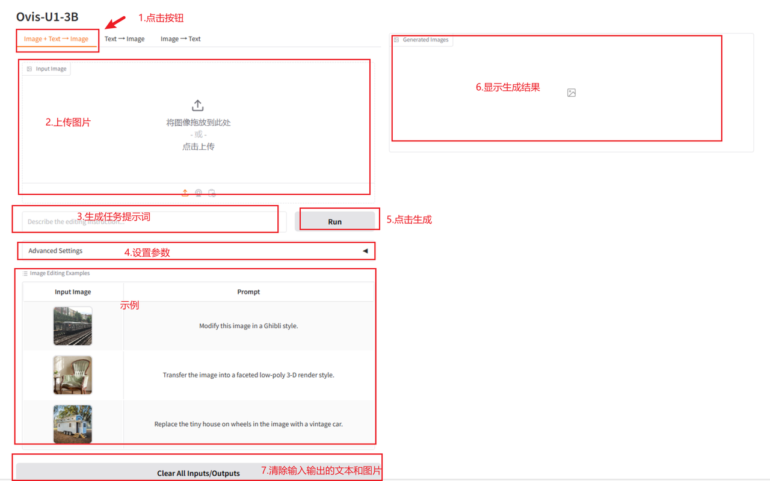Click the large upload arrow icon in the drop zone
The width and height of the screenshot is (770, 481).
(198, 106)
